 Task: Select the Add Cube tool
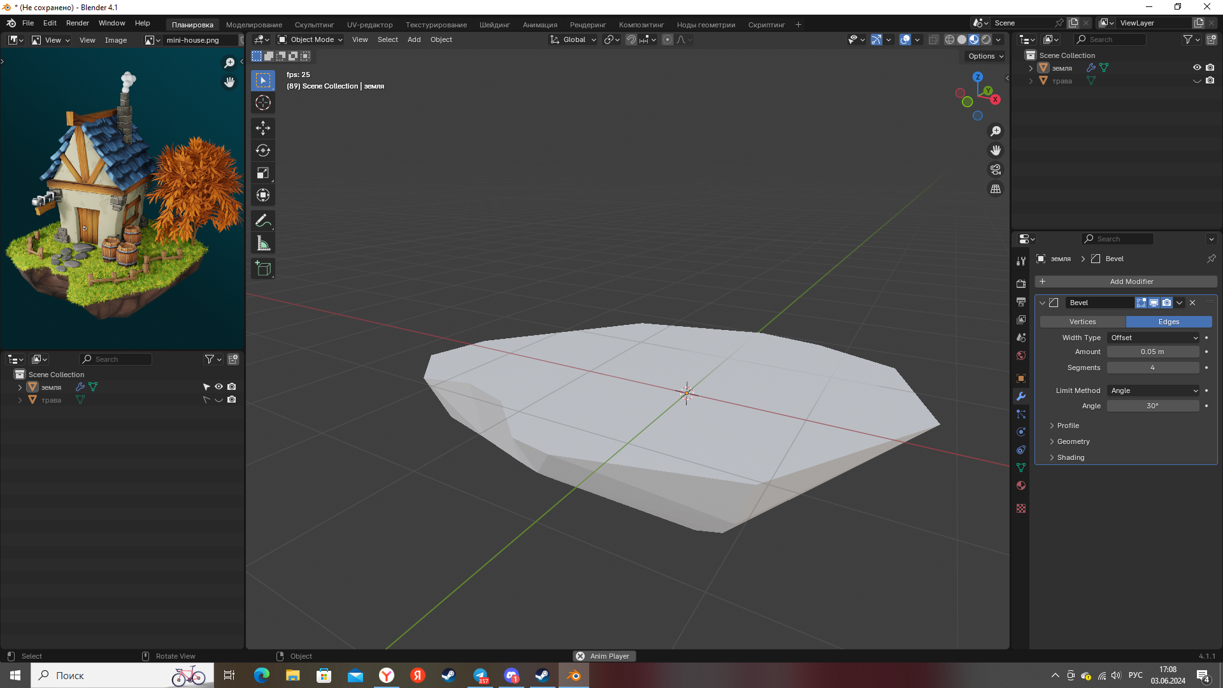coord(263,268)
